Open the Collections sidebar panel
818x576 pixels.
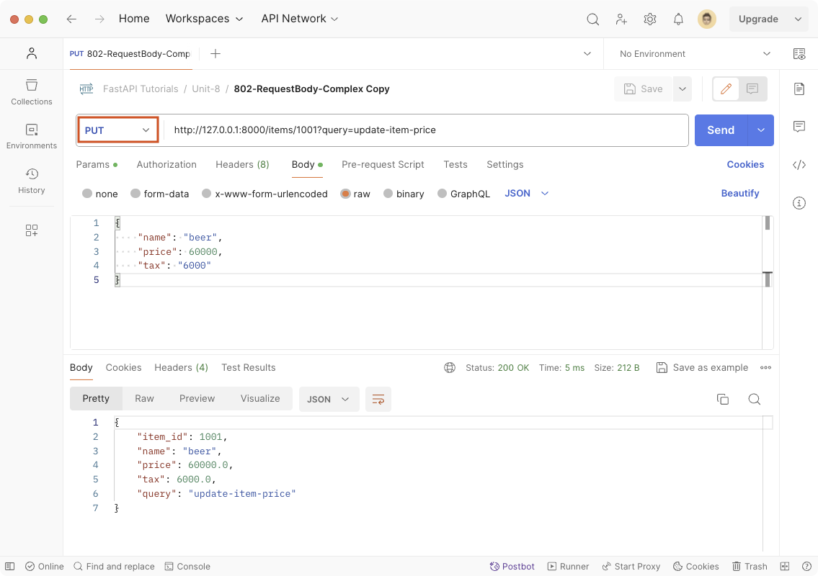[x=32, y=92]
